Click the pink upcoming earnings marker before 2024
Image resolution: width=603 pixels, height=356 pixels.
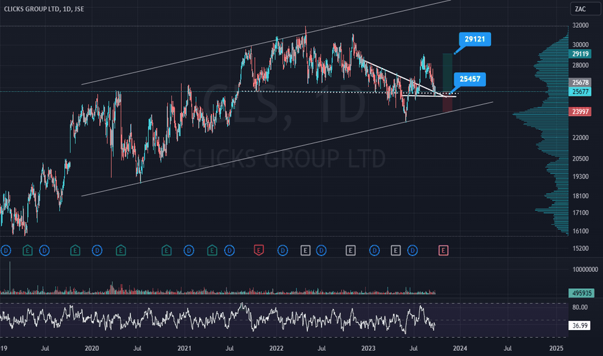click(x=443, y=251)
